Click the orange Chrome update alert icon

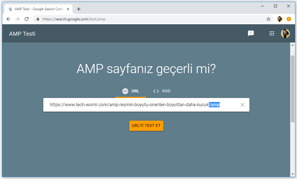point(289,19)
